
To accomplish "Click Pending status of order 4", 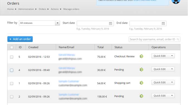I will (119, 70).
